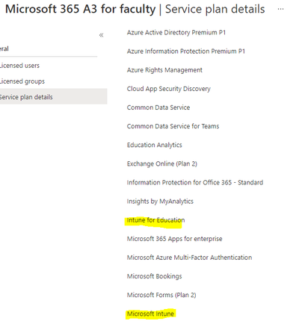Select Common Data Service for Teams
This screenshot has height=321, width=299.
pyautogui.click(x=173, y=126)
